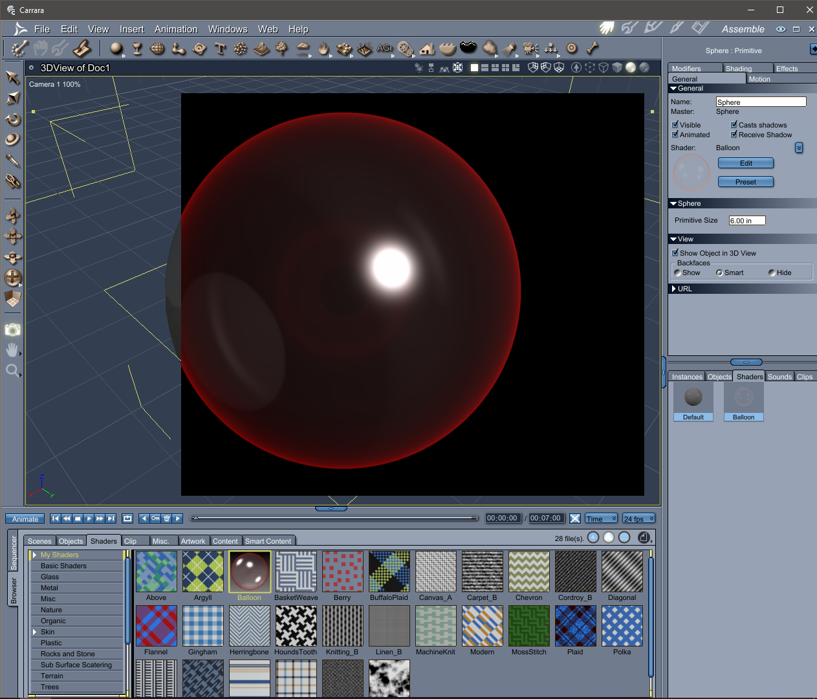Switch to single-view layout in the 3D view
The image size is (817, 699).
click(474, 67)
